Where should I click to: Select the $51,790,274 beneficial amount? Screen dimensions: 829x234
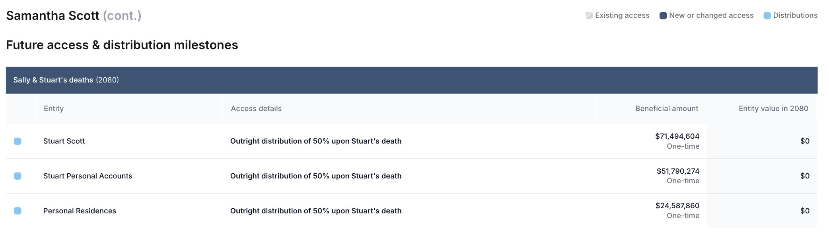tap(678, 171)
